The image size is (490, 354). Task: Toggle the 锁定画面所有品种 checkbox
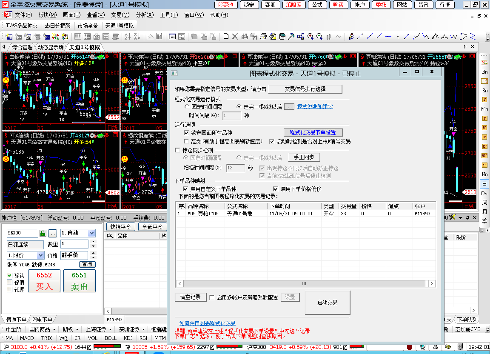[x=187, y=133]
